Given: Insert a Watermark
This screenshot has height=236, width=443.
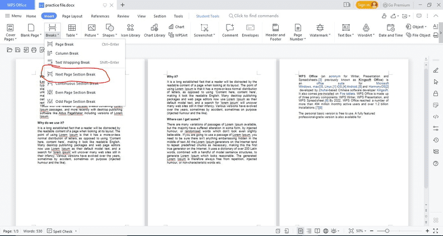Looking at the screenshot, I should click(320, 31).
